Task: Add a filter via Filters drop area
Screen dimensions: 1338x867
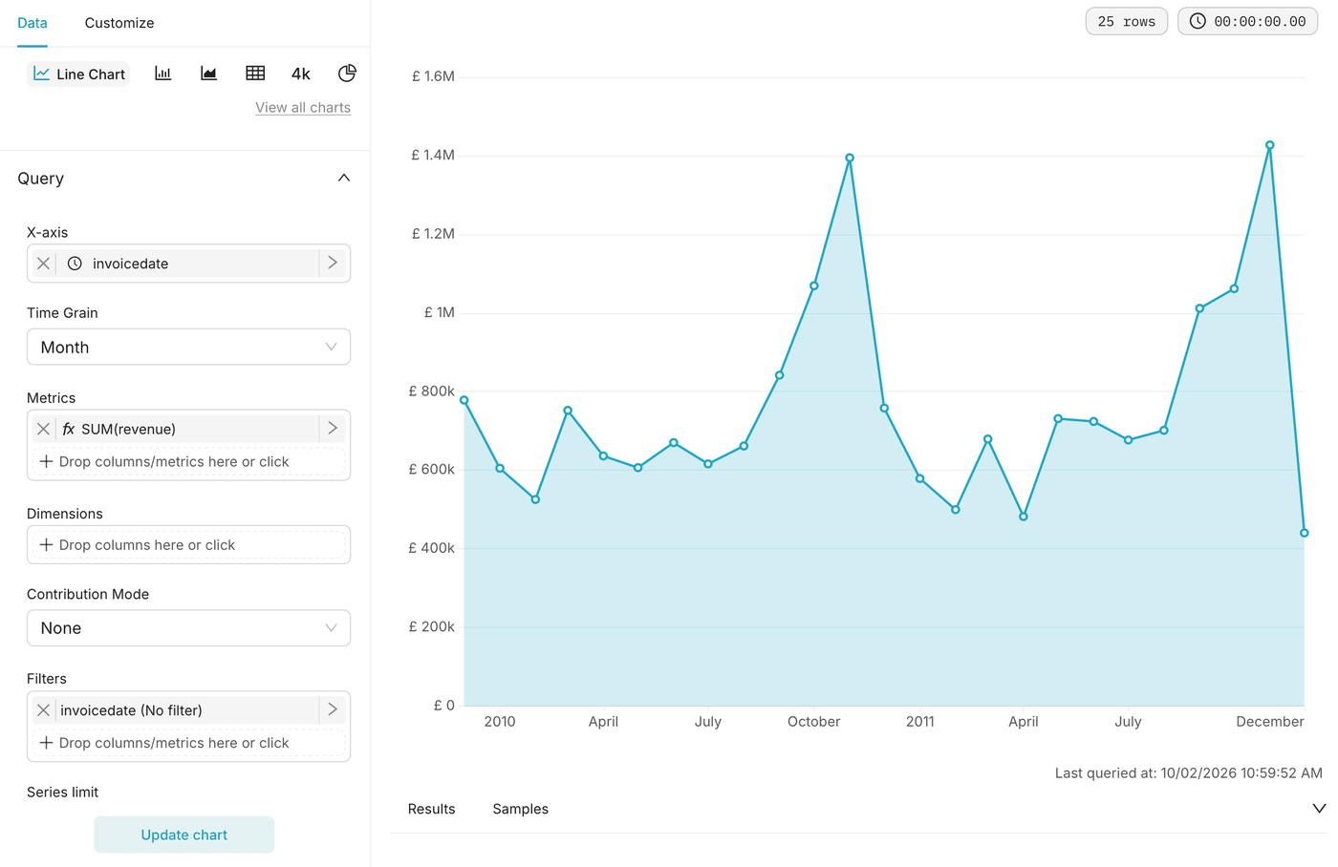Action: coord(189,743)
